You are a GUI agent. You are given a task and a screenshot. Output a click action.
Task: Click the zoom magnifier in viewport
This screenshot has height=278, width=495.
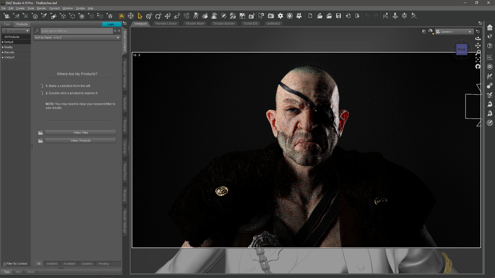[x=478, y=53]
